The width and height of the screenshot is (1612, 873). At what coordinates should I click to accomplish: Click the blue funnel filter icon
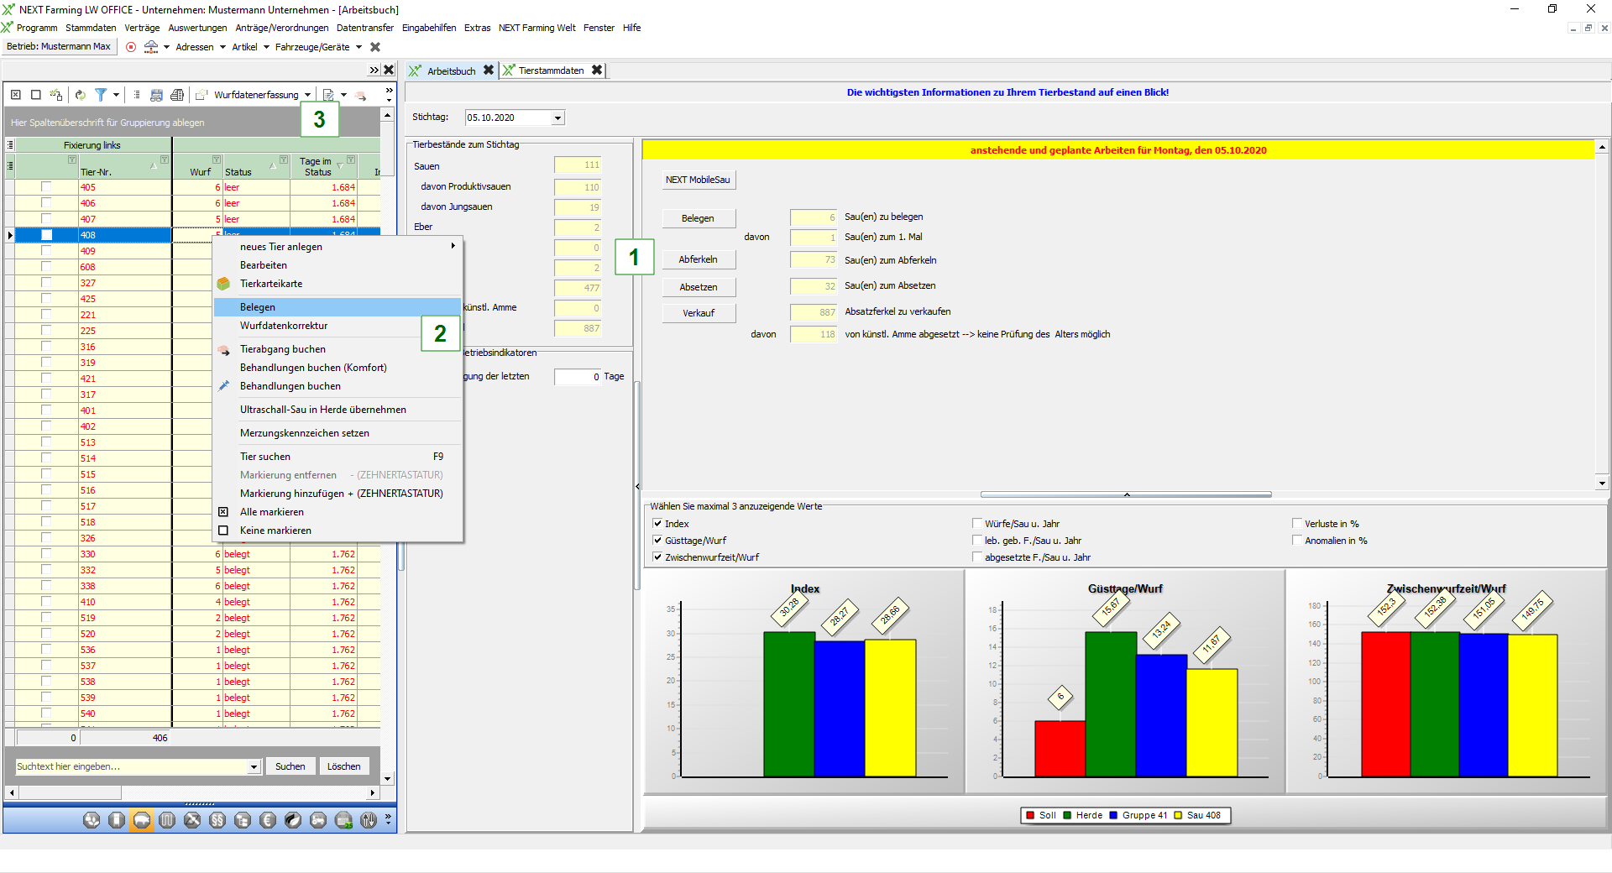coord(101,95)
